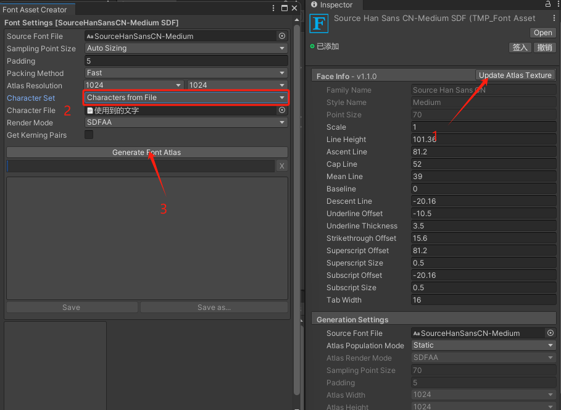Open the TMP_Font Asset header kebab menu
The height and width of the screenshot is (410, 561).
coord(554,18)
